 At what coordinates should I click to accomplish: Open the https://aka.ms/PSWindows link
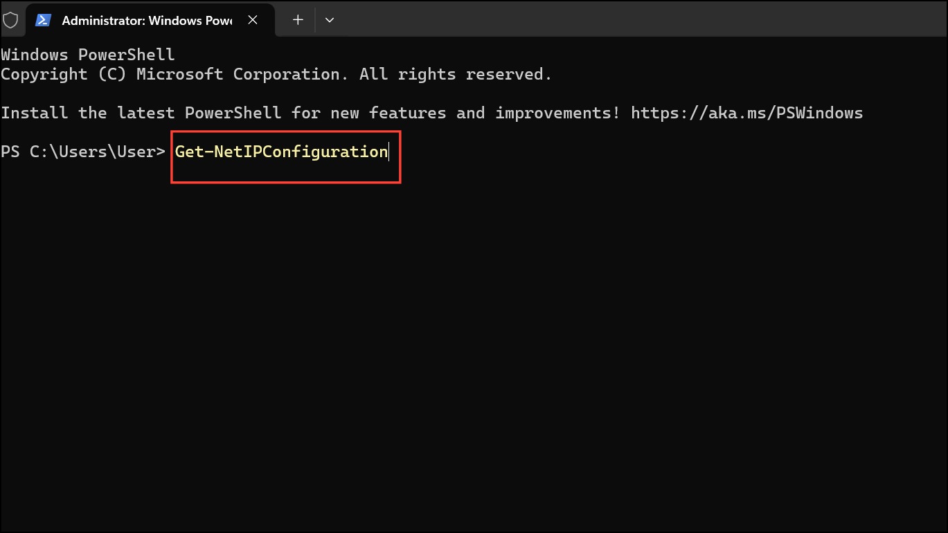746,113
